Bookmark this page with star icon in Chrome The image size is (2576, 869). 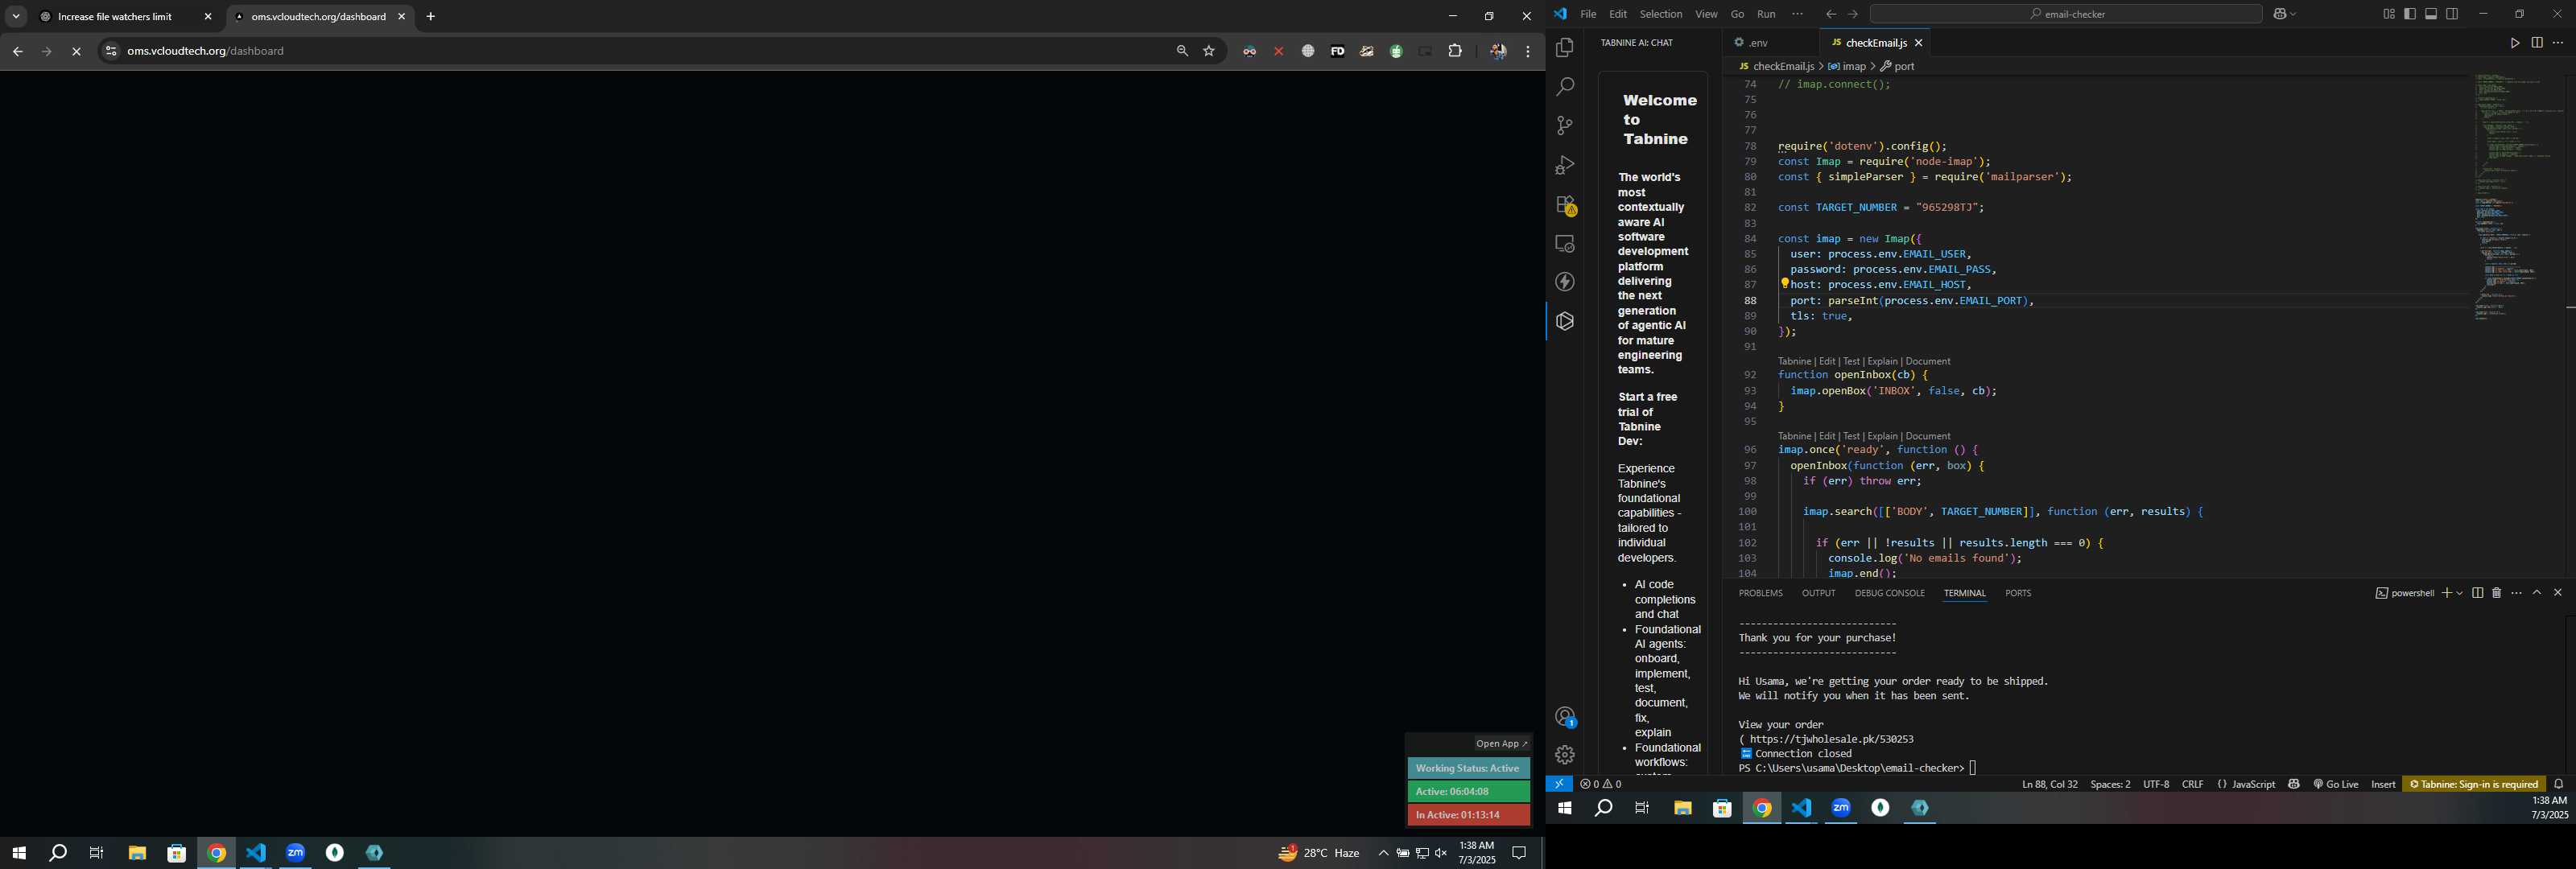1209,51
